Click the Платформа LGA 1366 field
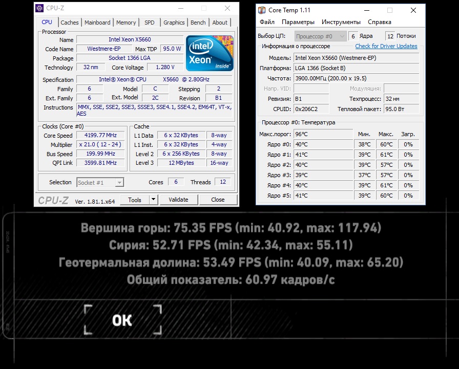This screenshot has width=459, height=369. (x=356, y=68)
